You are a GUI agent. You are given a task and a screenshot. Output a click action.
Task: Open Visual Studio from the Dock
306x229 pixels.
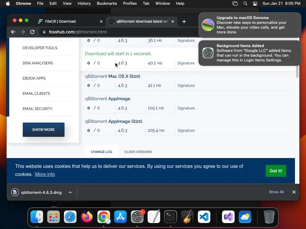(x=228, y=217)
